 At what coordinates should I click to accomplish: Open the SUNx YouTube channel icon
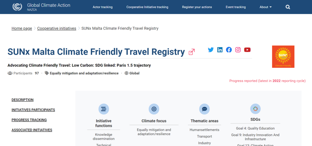pyautogui.click(x=247, y=50)
